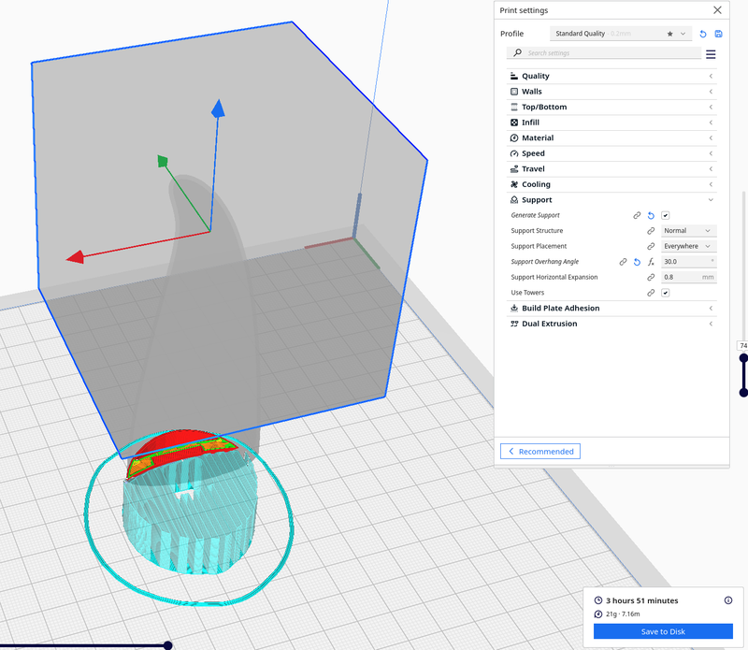
Task: Open the Support Placement dropdown showing Everywhere
Action: (x=688, y=246)
